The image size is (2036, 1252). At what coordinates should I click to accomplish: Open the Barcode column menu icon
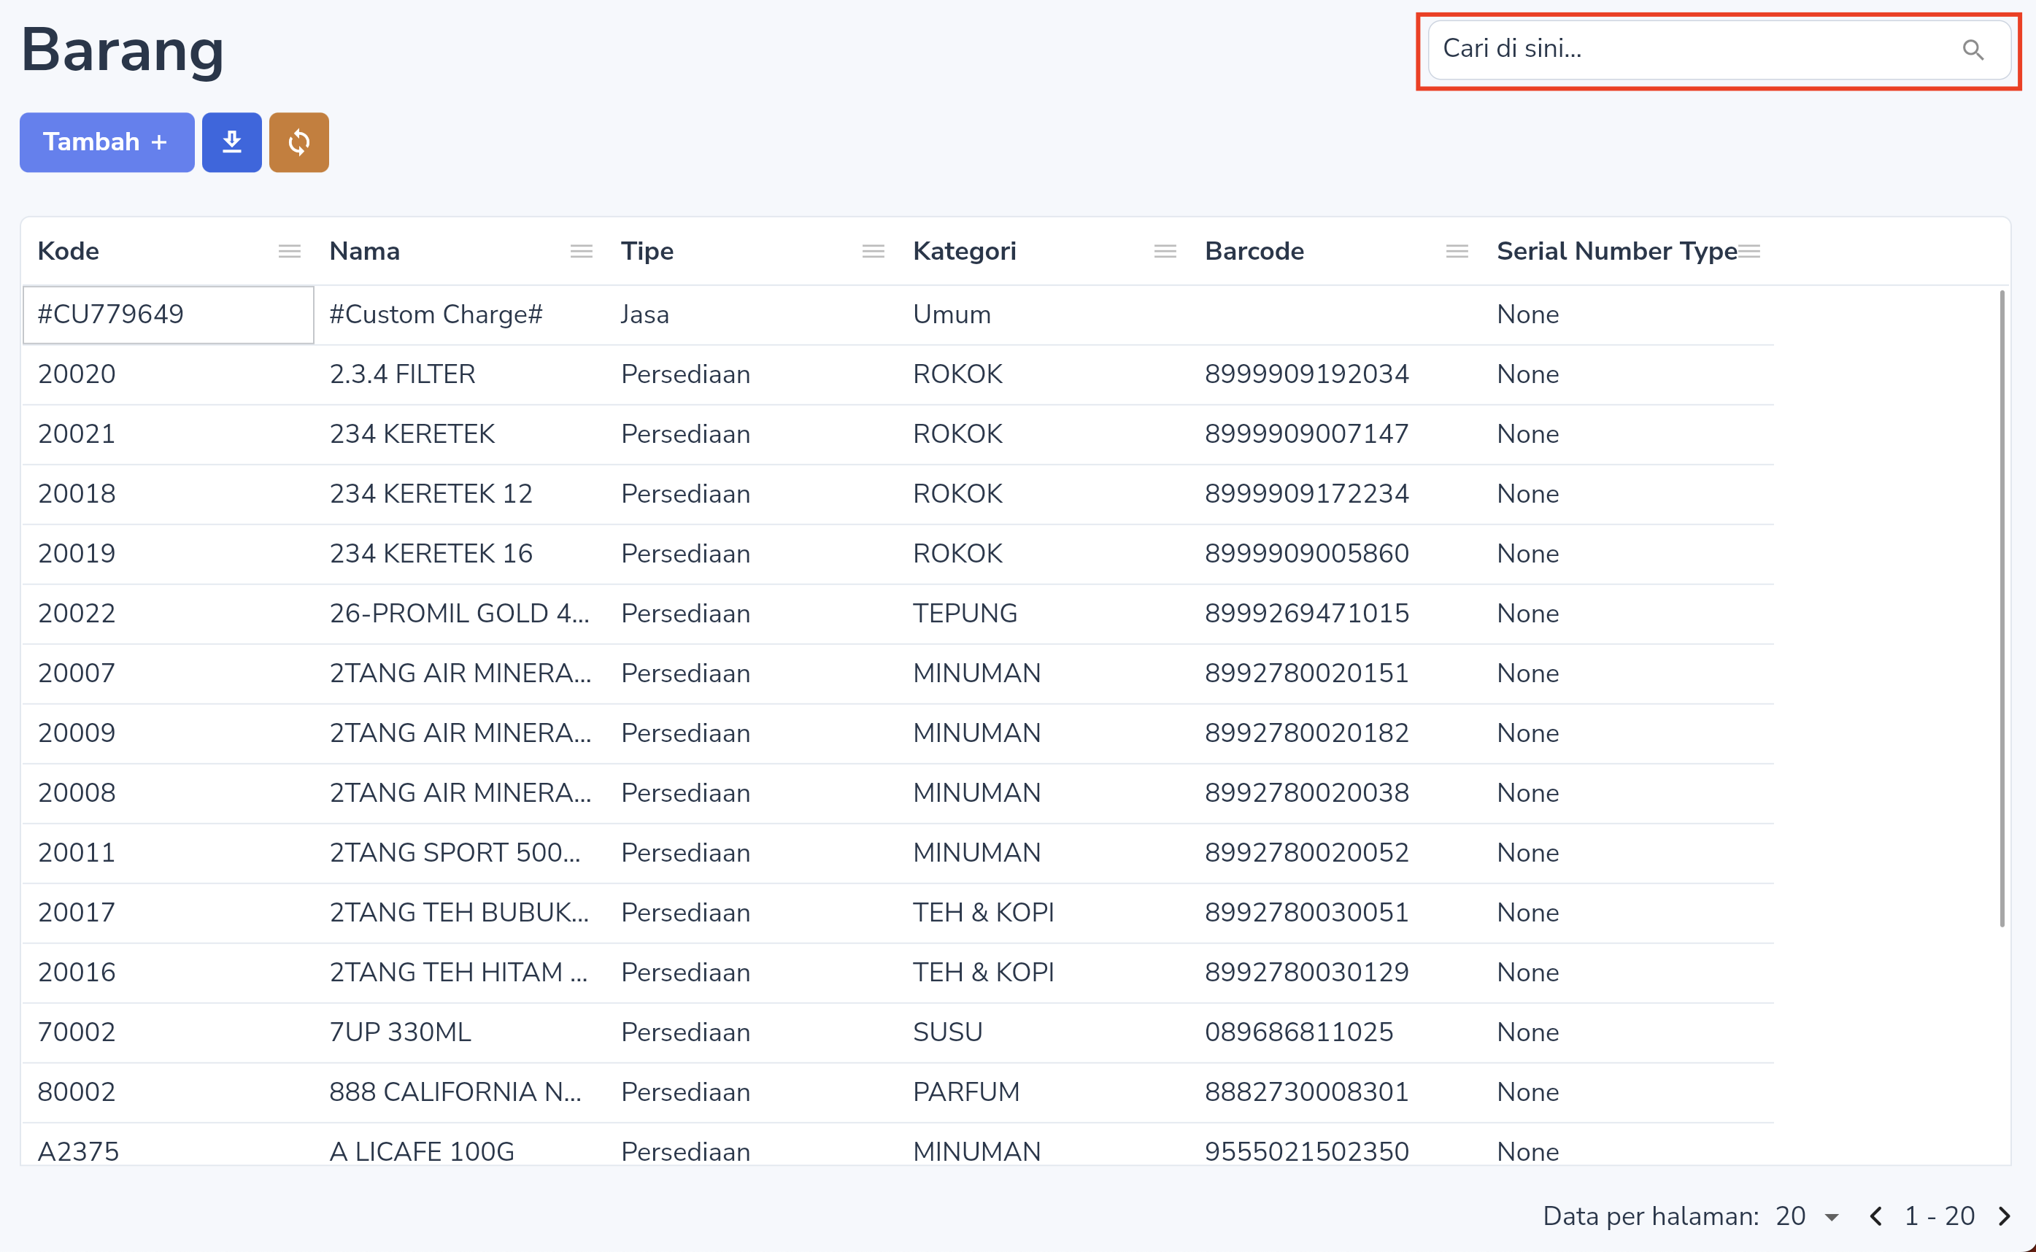(1457, 251)
